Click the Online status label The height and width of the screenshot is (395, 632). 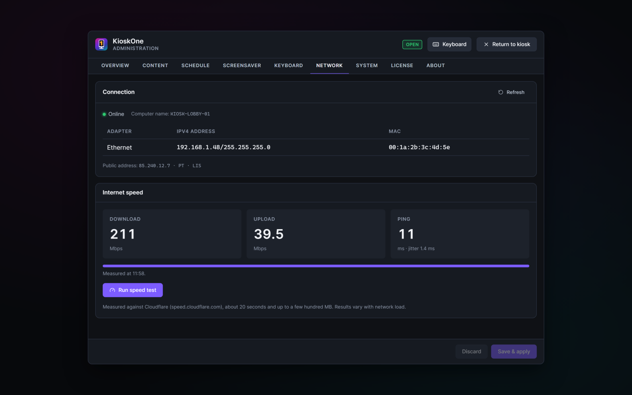pyautogui.click(x=116, y=114)
